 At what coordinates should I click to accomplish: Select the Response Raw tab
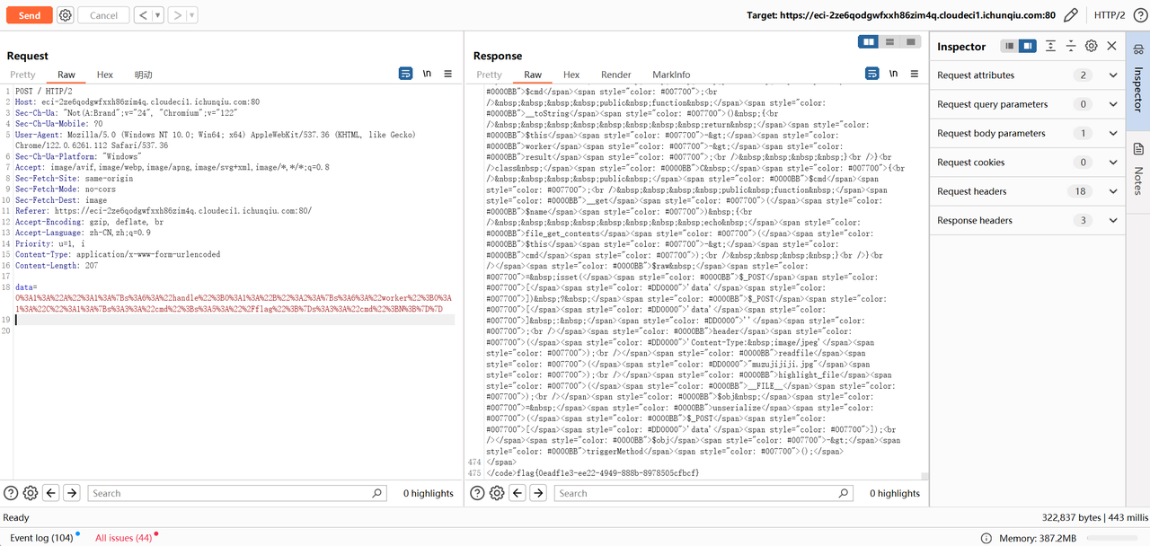533,75
